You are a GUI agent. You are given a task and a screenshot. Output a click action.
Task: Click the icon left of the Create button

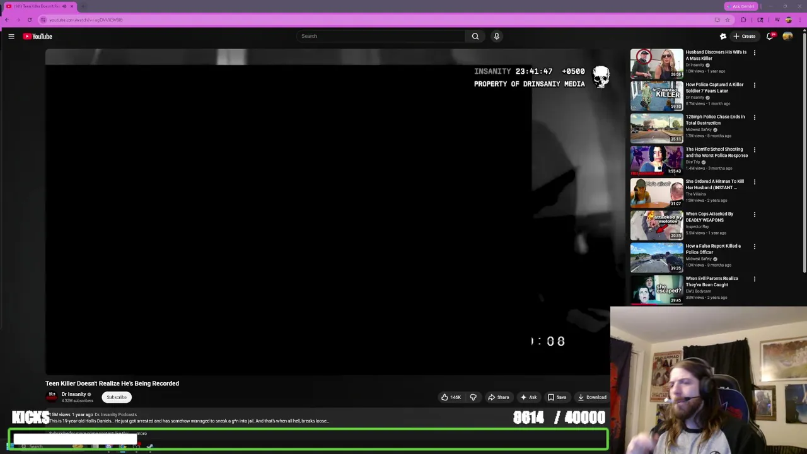click(x=723, y=37)
